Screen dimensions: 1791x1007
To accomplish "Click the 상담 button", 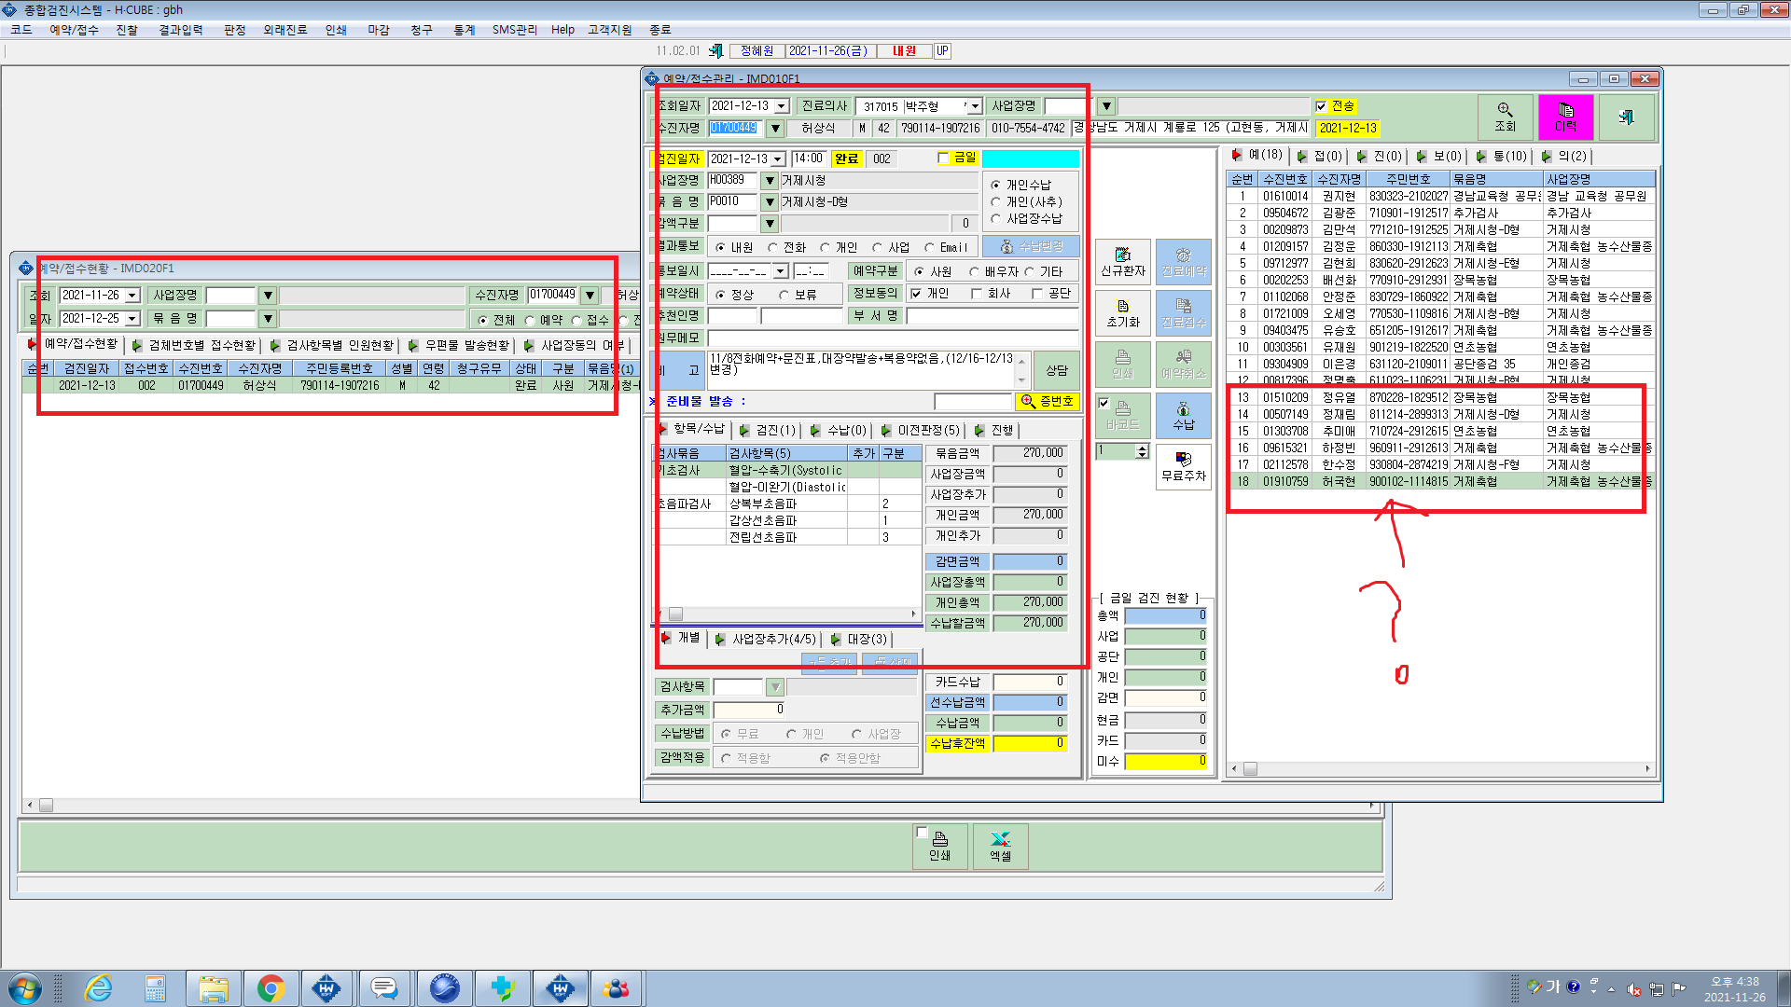I will click(1056, 370).
